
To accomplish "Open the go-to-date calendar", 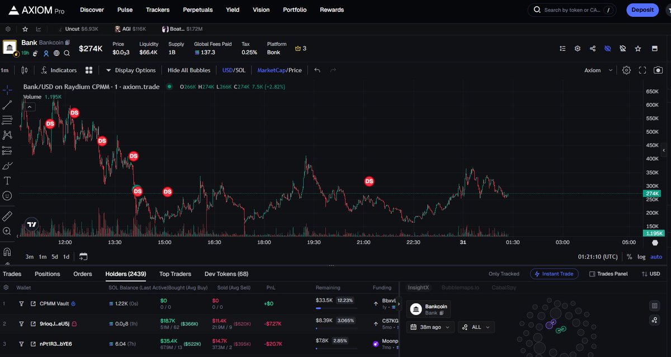I will pyautogui.click(x=83, y=257).
